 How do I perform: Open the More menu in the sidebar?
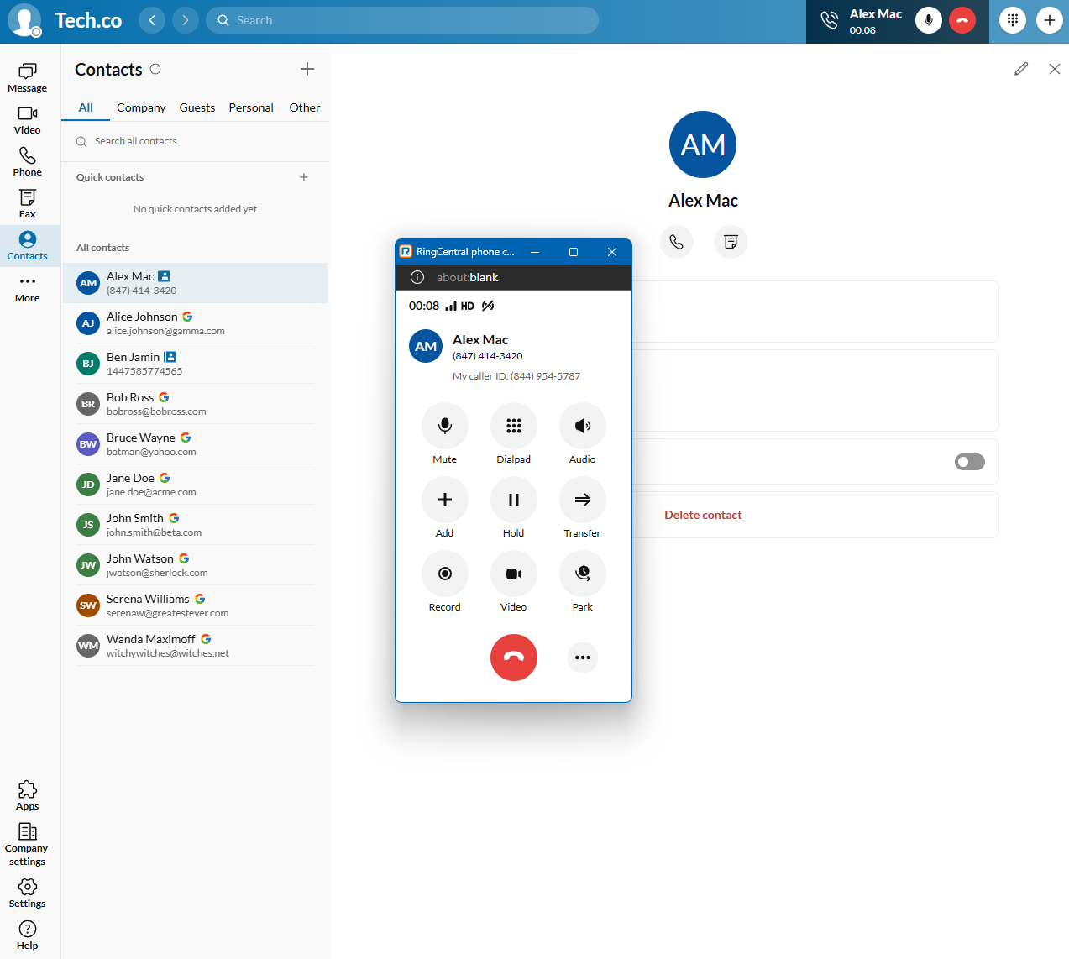click(27, 287)
